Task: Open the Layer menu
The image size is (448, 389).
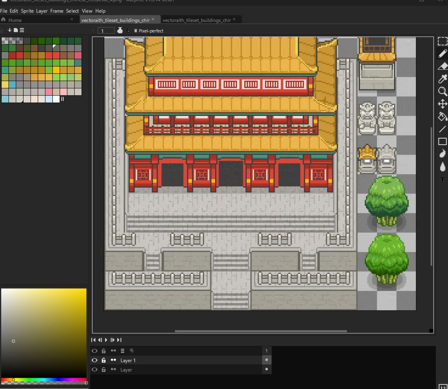Action: [42, 11]
